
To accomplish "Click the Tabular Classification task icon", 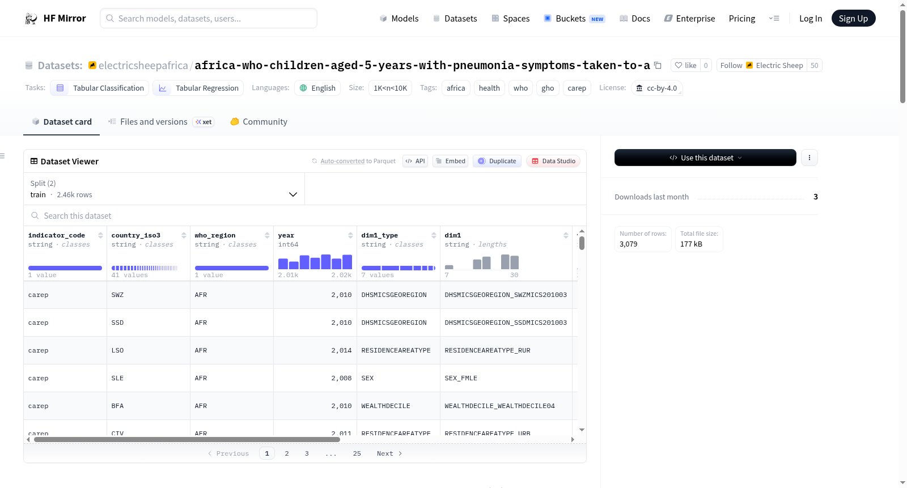I will click(x=60, y=88).
